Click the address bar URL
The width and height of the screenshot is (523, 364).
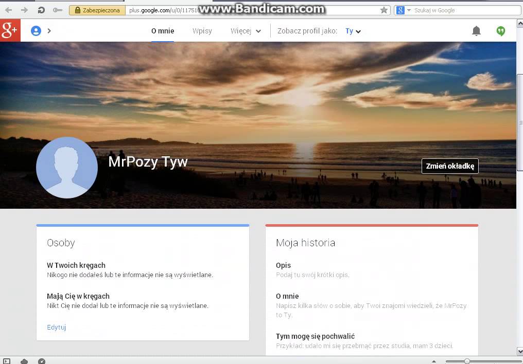pyautogui.click(x=252, y=10)
